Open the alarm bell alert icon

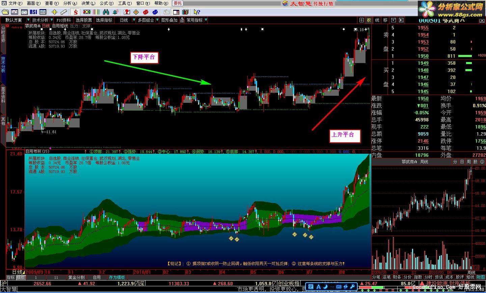[115, 12]
